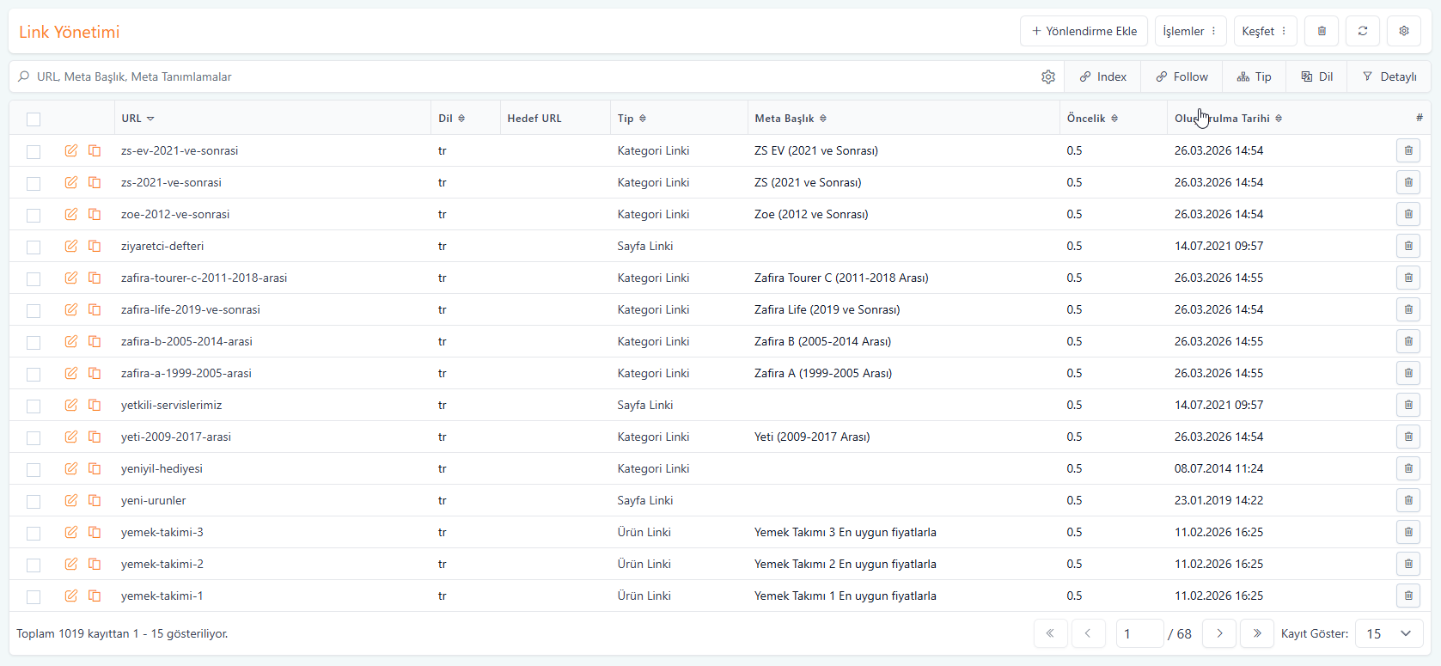Open the search settings gear icon
This screenshot has height=666, width=1441.
(1047, 76)
